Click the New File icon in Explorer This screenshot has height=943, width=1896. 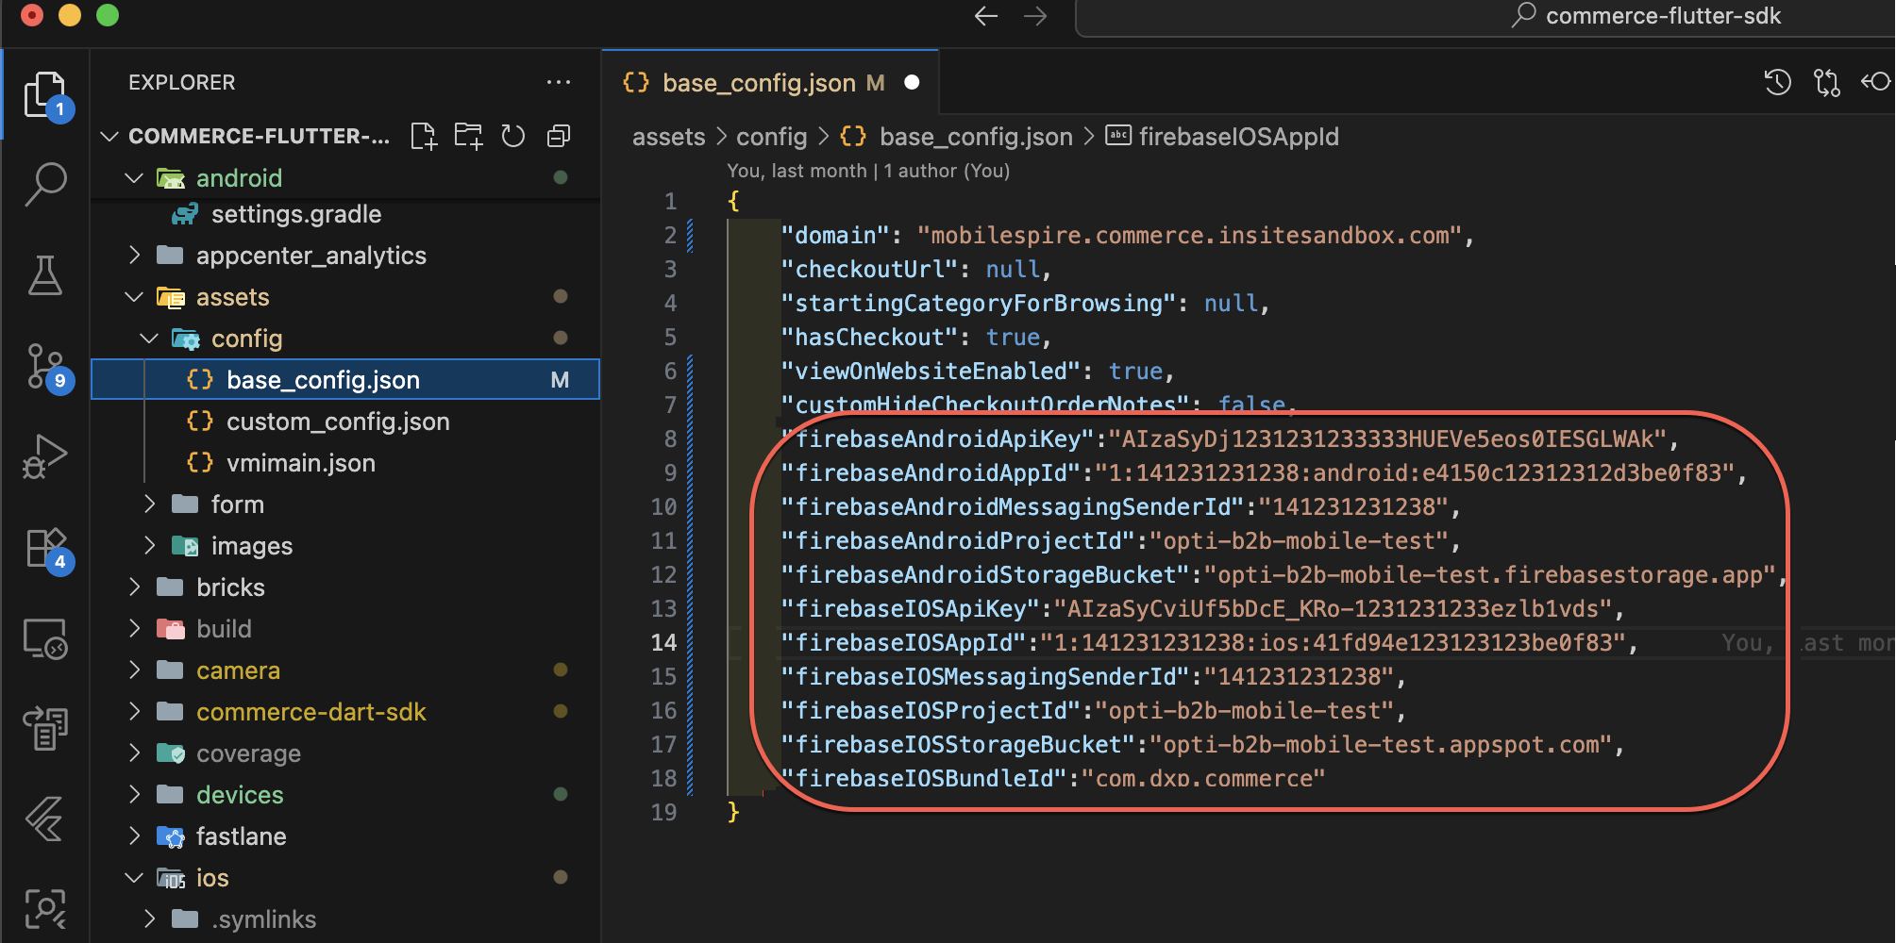point(423,136)
